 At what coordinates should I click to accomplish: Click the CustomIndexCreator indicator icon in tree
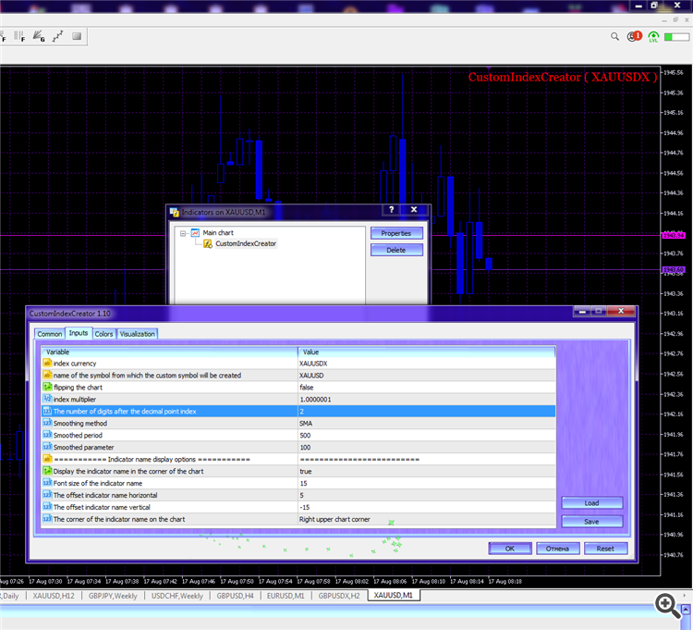208,244
